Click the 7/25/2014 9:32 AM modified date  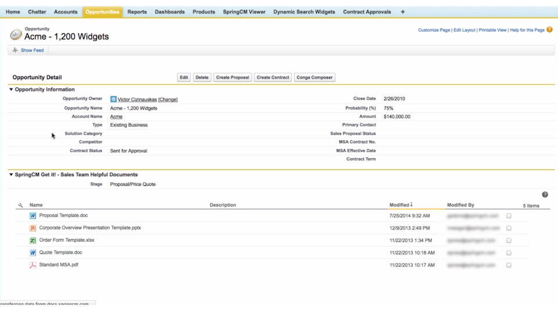click(410, 216)
